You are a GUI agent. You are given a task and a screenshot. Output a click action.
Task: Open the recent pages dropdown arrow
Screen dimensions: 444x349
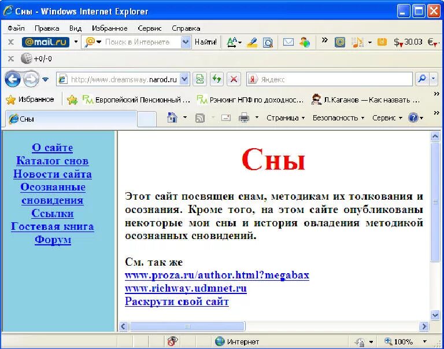point(45,79)
